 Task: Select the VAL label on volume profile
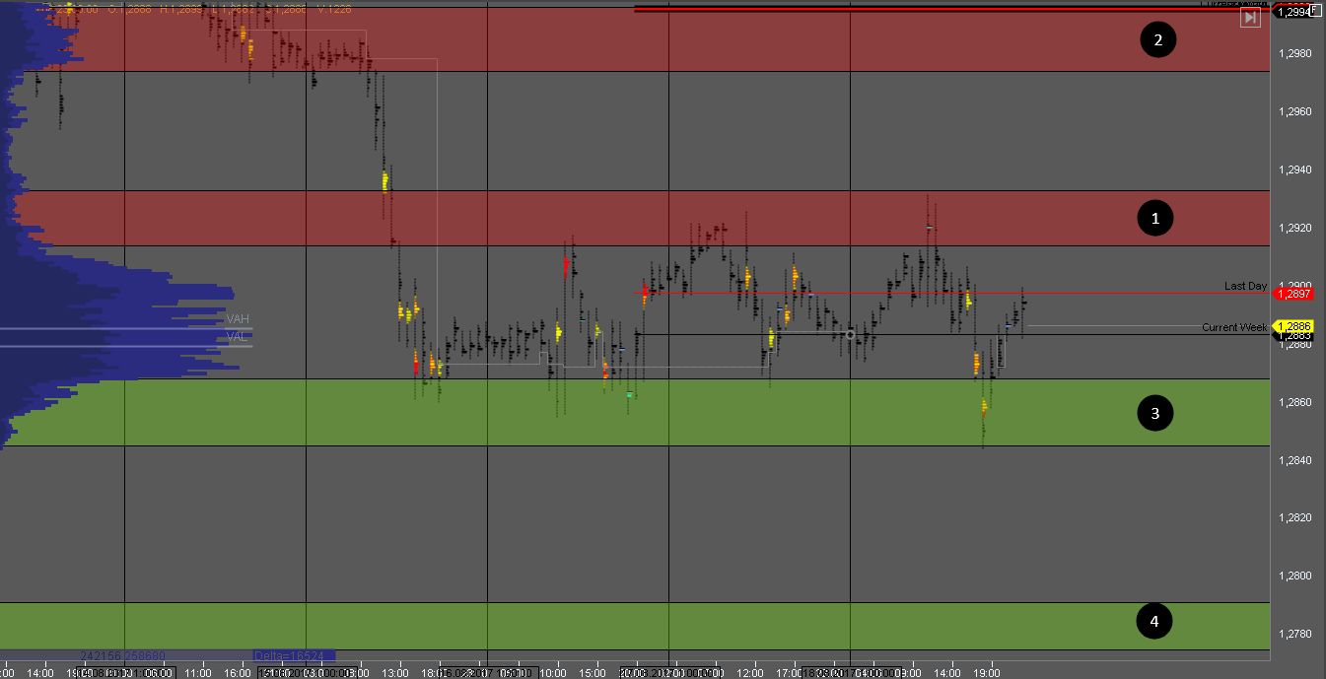click(236, 336)
